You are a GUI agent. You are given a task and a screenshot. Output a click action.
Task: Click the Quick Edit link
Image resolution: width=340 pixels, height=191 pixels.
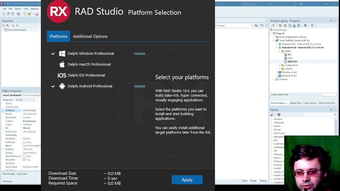pyautogui.click(x=23, y=174)
